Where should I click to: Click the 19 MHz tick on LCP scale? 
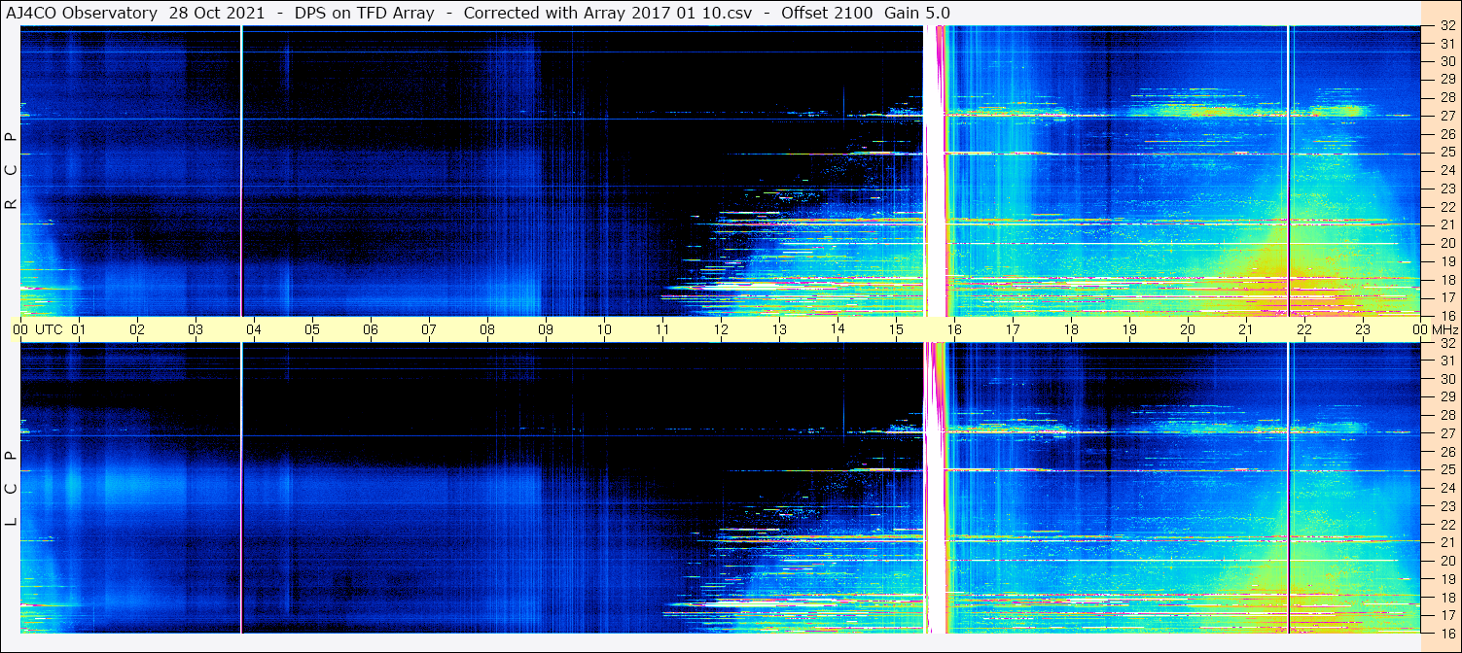pos(1447,579)
